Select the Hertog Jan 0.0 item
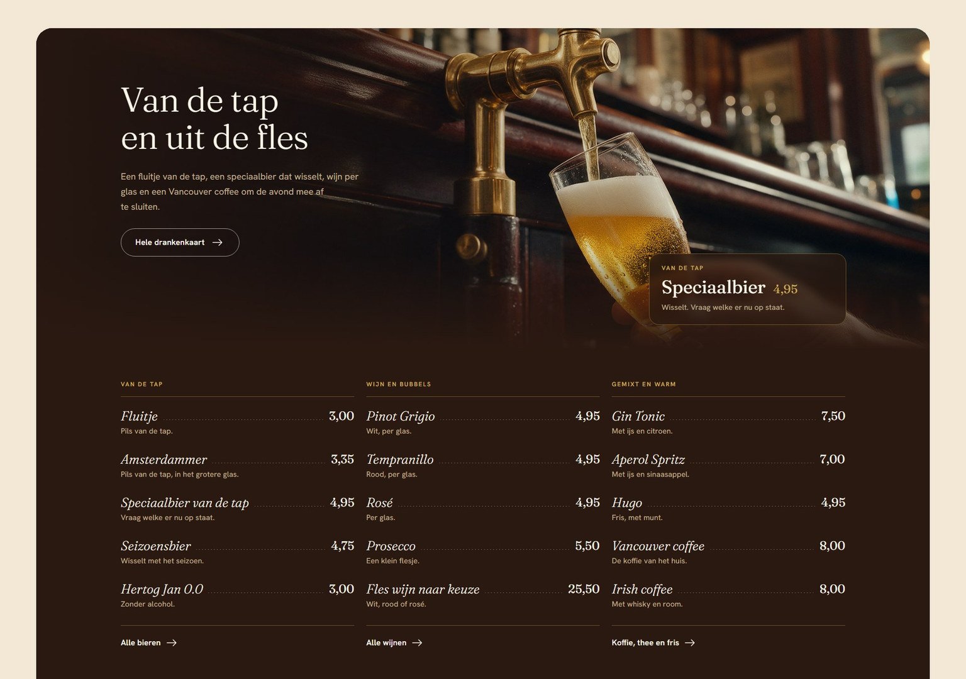The width and height of the screenshot is (966, 679). tap(237, 596)
